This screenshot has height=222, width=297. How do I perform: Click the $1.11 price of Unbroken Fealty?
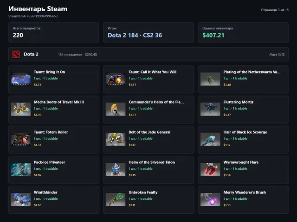(x=132, y=205)
